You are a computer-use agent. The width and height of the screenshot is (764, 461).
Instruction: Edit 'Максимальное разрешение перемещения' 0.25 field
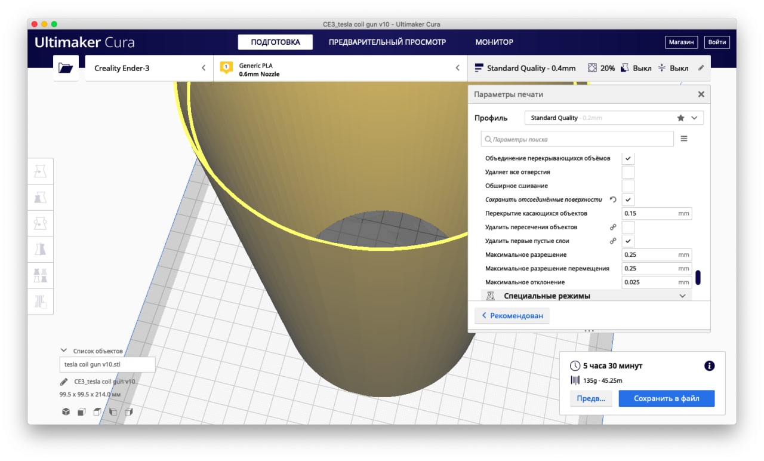click(x=657, y=268)
